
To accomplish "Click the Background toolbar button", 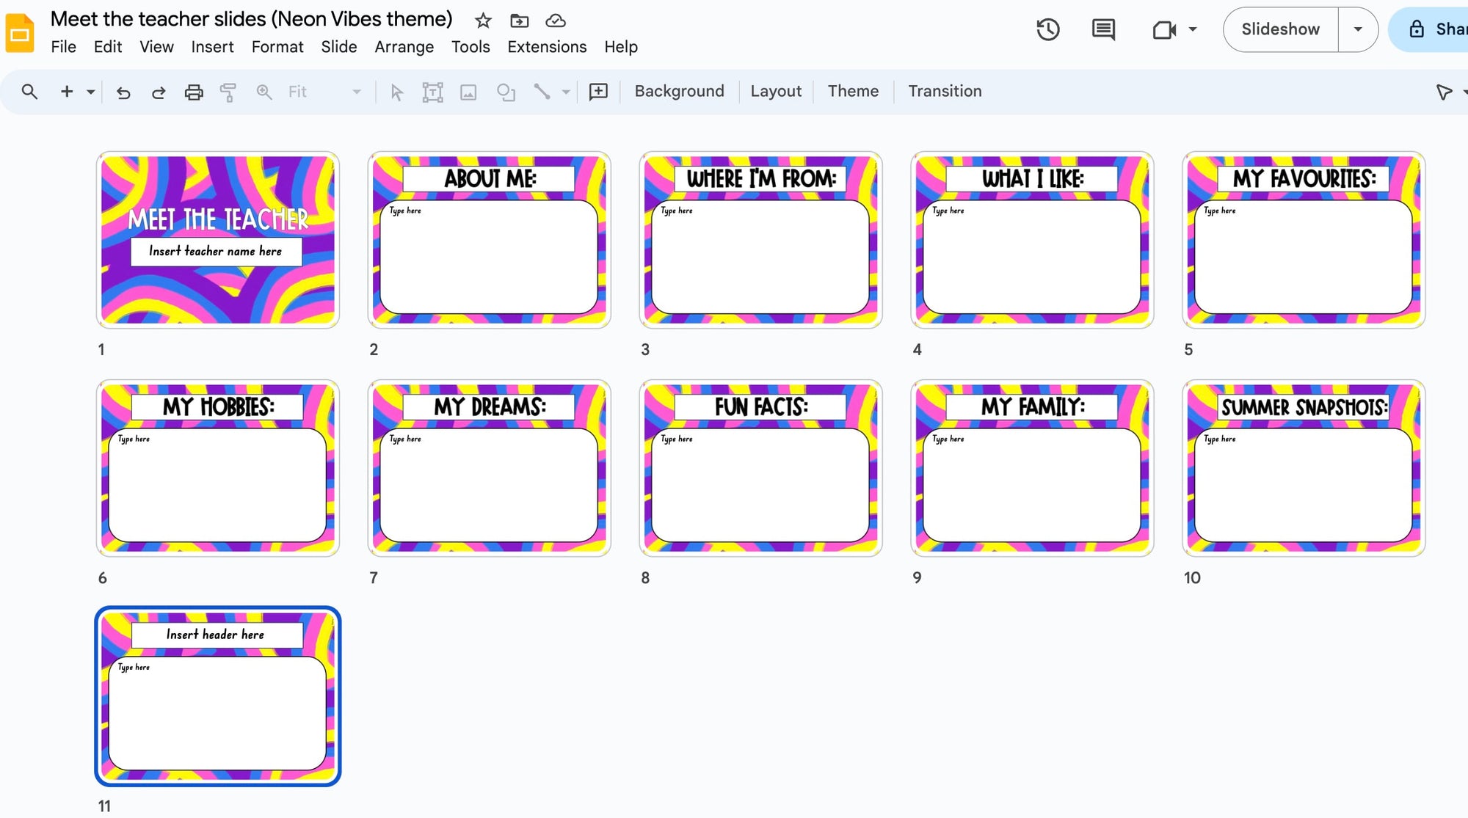I will 680,92.
